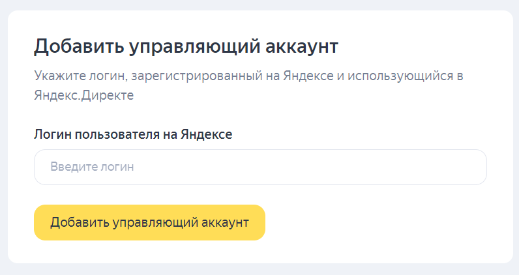The image size is (519, 275).
Task: Click the word аккаунт in the heading
Action: (x=302, y=47)
